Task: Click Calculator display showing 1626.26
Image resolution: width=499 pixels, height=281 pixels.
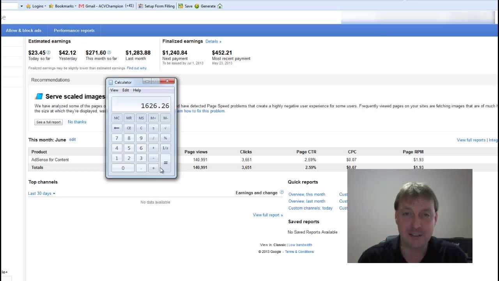Action: point(141,105)
